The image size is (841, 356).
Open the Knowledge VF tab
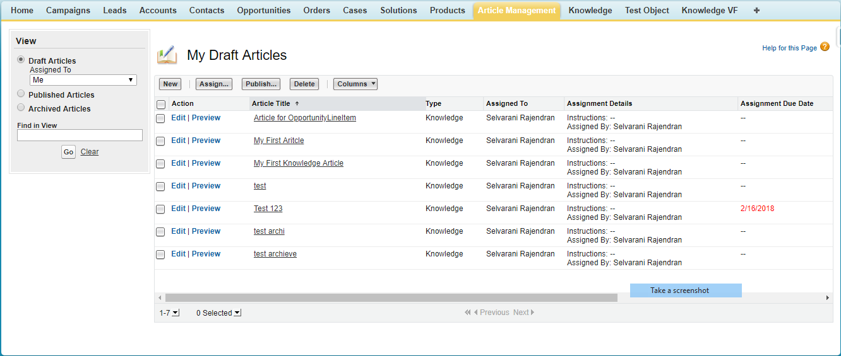[709, 11]
